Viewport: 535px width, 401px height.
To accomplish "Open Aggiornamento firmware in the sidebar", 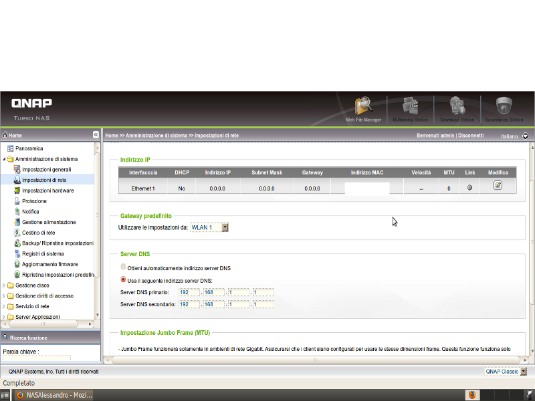I will click(x=49, y=264).
